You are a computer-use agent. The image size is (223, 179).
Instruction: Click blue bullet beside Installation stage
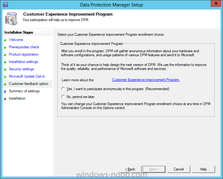tap(5, 99)
